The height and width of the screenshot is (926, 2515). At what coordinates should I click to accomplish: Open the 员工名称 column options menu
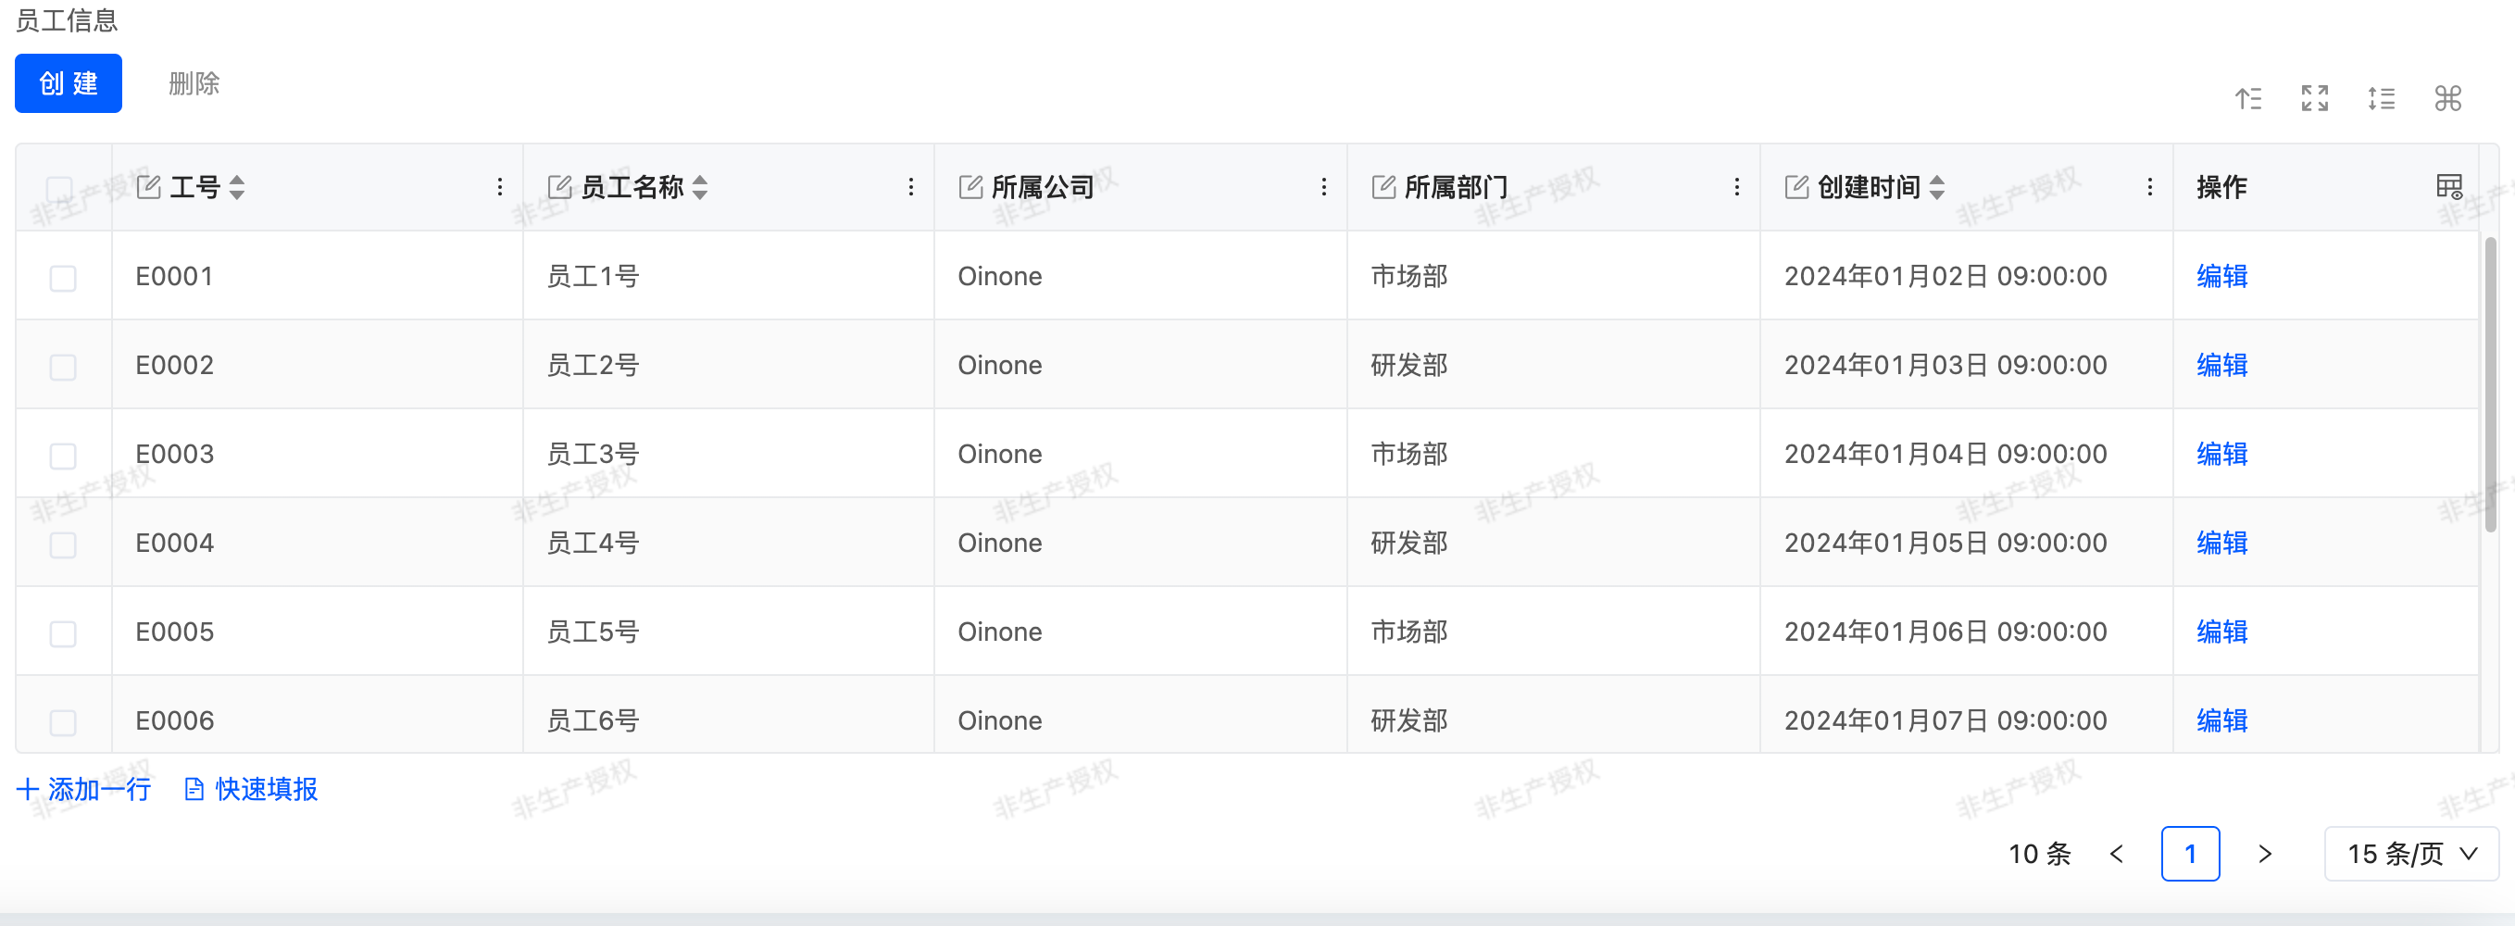910,186
